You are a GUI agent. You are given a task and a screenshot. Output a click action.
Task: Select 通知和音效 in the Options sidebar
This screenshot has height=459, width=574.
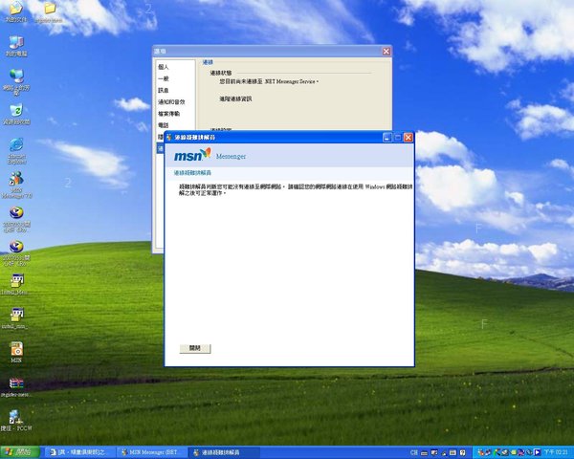coord(171,102)
